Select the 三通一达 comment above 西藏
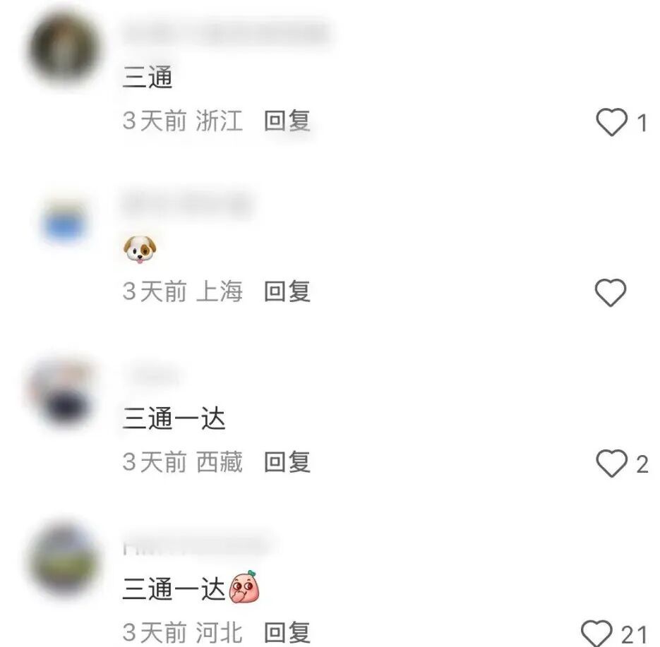 (174, 418)
